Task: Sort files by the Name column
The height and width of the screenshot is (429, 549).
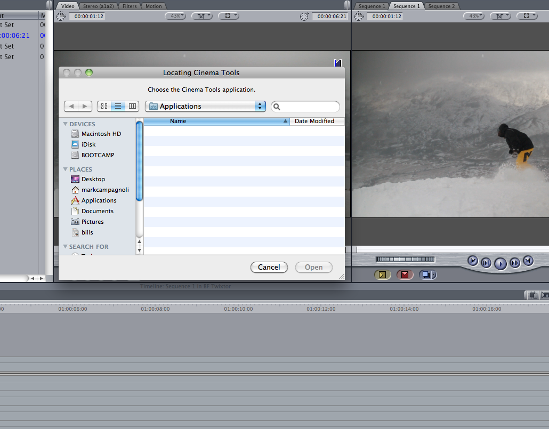Action: (216, 121)
